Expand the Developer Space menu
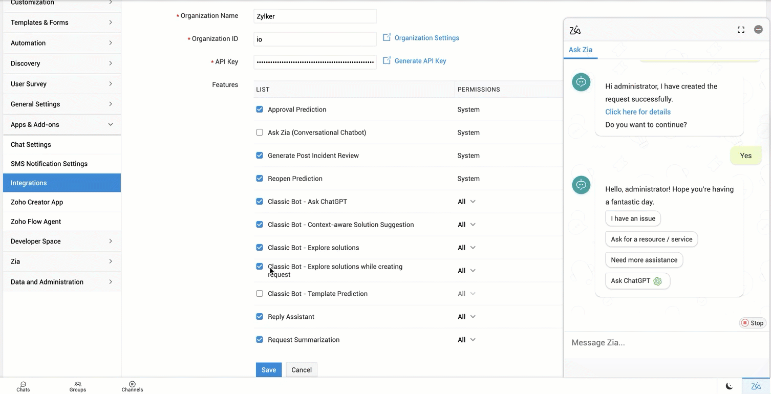 point(61,241)
